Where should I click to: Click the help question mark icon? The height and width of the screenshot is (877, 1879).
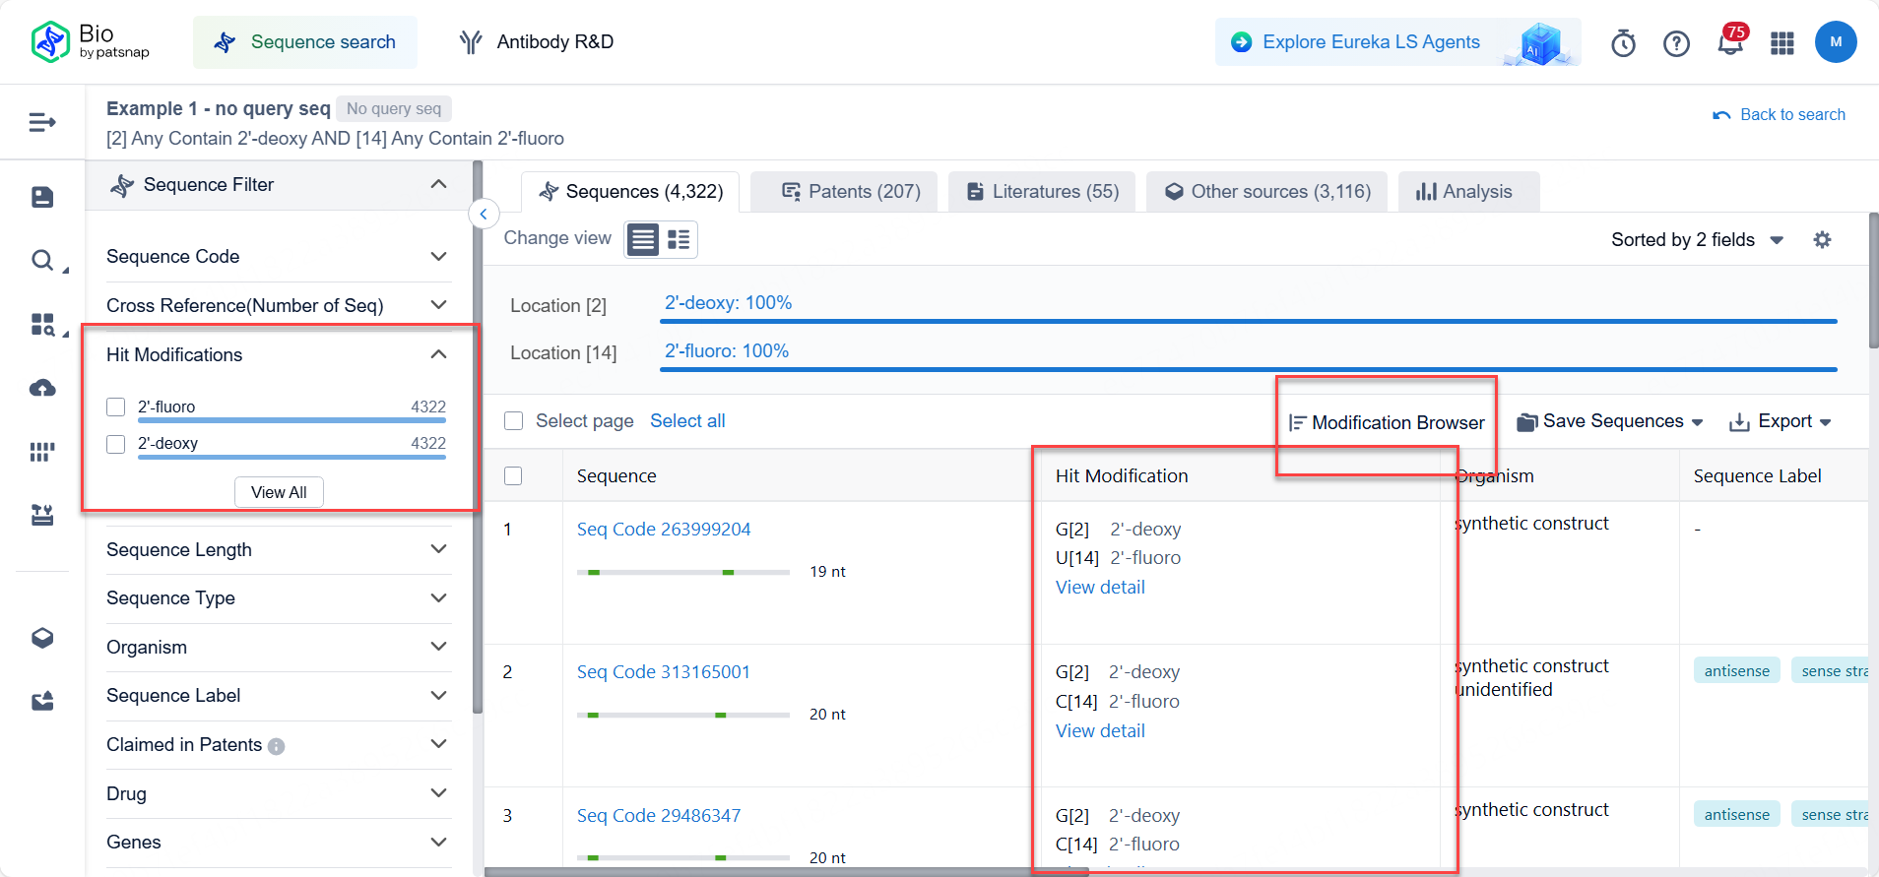pos(1676,43)
